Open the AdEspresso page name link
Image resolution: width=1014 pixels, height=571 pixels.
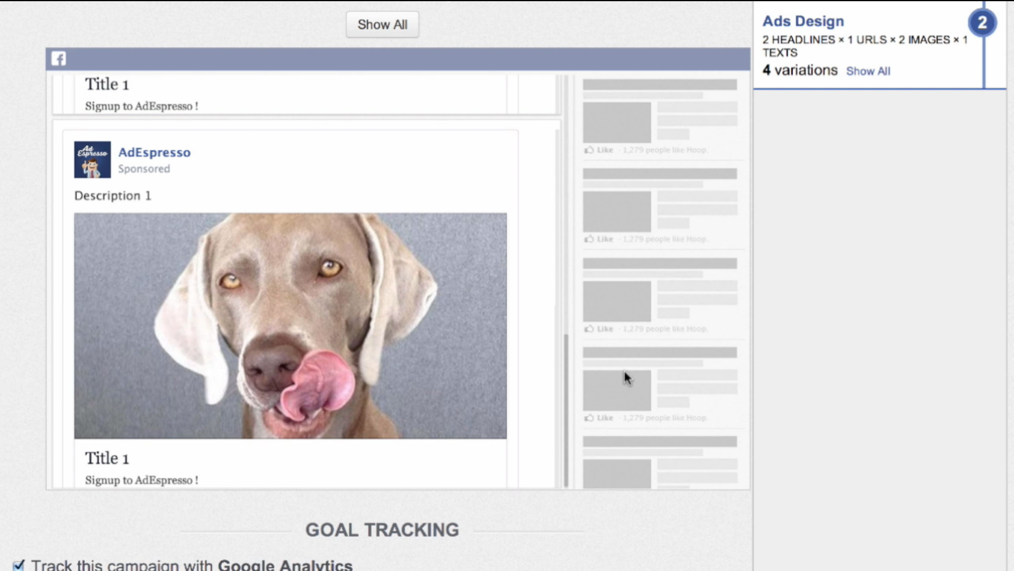tap(154, 152)
